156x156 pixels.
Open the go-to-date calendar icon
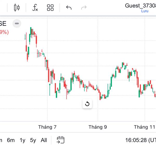pyautogui.click(x=60, y=140)
